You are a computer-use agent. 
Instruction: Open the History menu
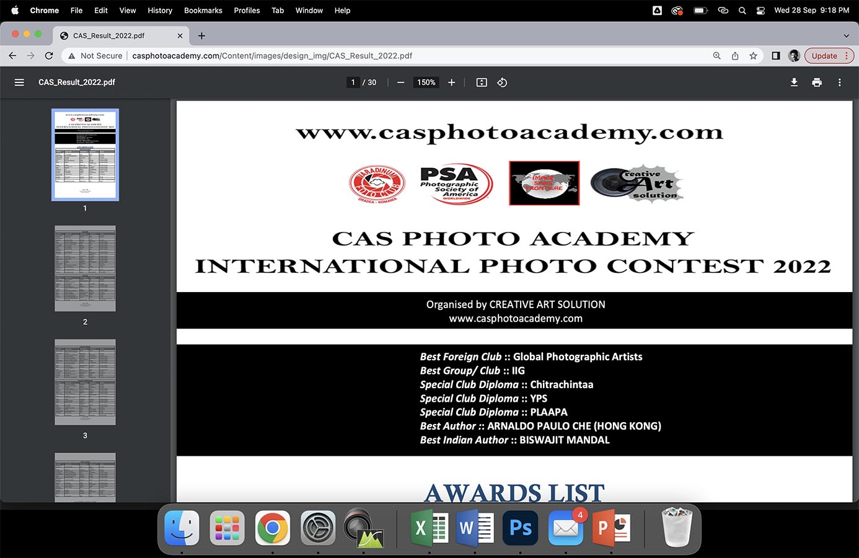(x=159, y=11)
